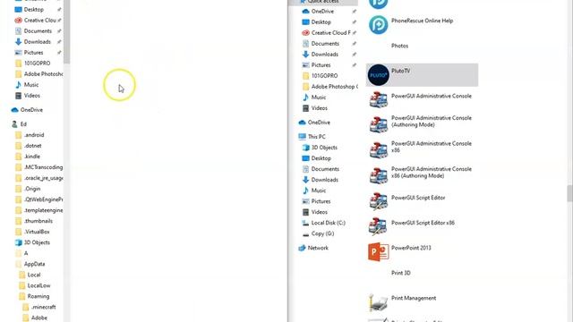Select OneDrive under Quick access in right window

click(x=322, y=12)
